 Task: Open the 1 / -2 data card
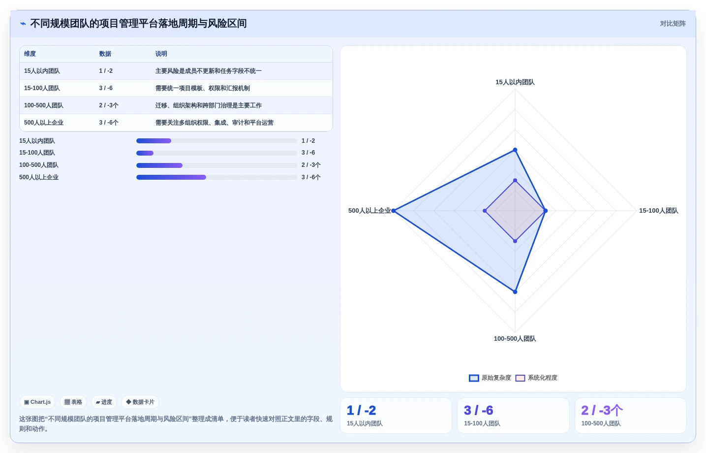pos(396,416)
